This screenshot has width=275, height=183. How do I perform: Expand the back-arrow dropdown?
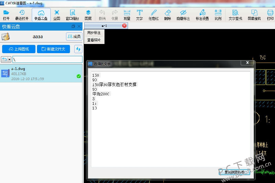click(x=9, y=60)
